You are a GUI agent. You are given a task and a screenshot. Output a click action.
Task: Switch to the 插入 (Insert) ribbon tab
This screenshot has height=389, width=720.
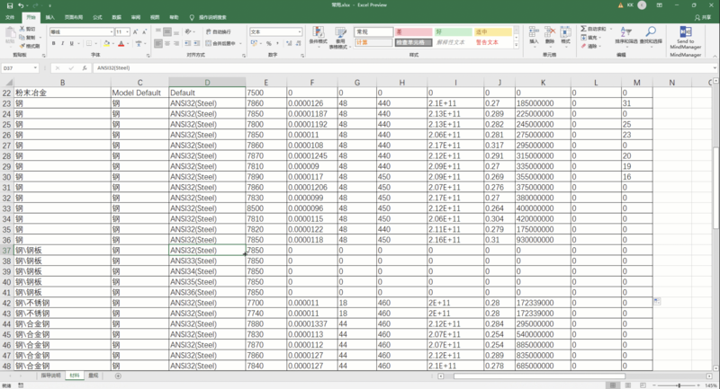[x=49, y=17]
